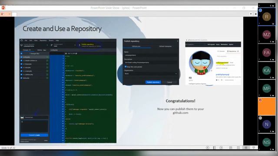Screen dimensions: 278x156
Task: Toggle the index.php file checkbox
Action: [x=21, y=78]
